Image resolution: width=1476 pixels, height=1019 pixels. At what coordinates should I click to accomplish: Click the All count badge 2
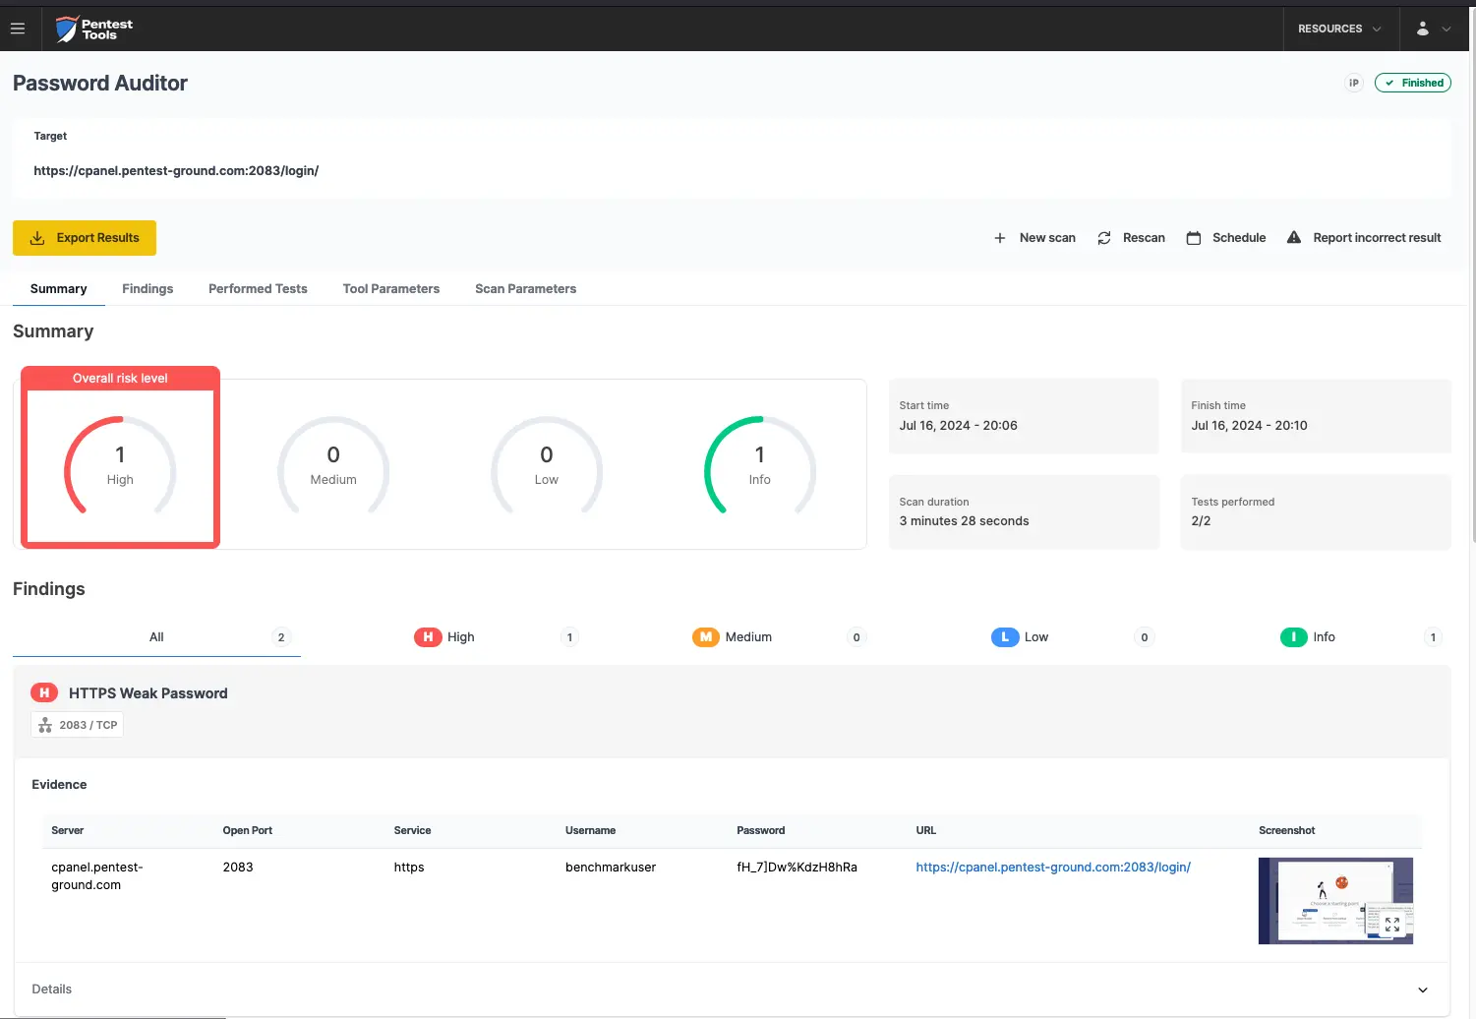(281, 637)
